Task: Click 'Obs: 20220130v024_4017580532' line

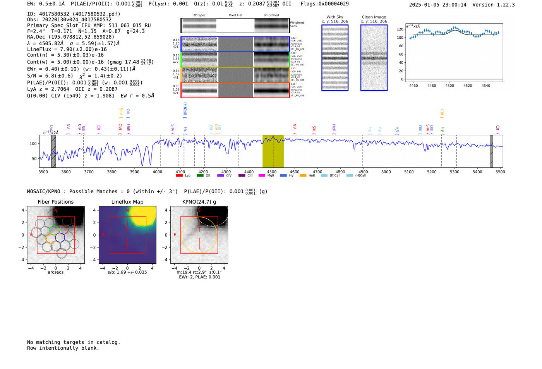Action: pos(69,20)
